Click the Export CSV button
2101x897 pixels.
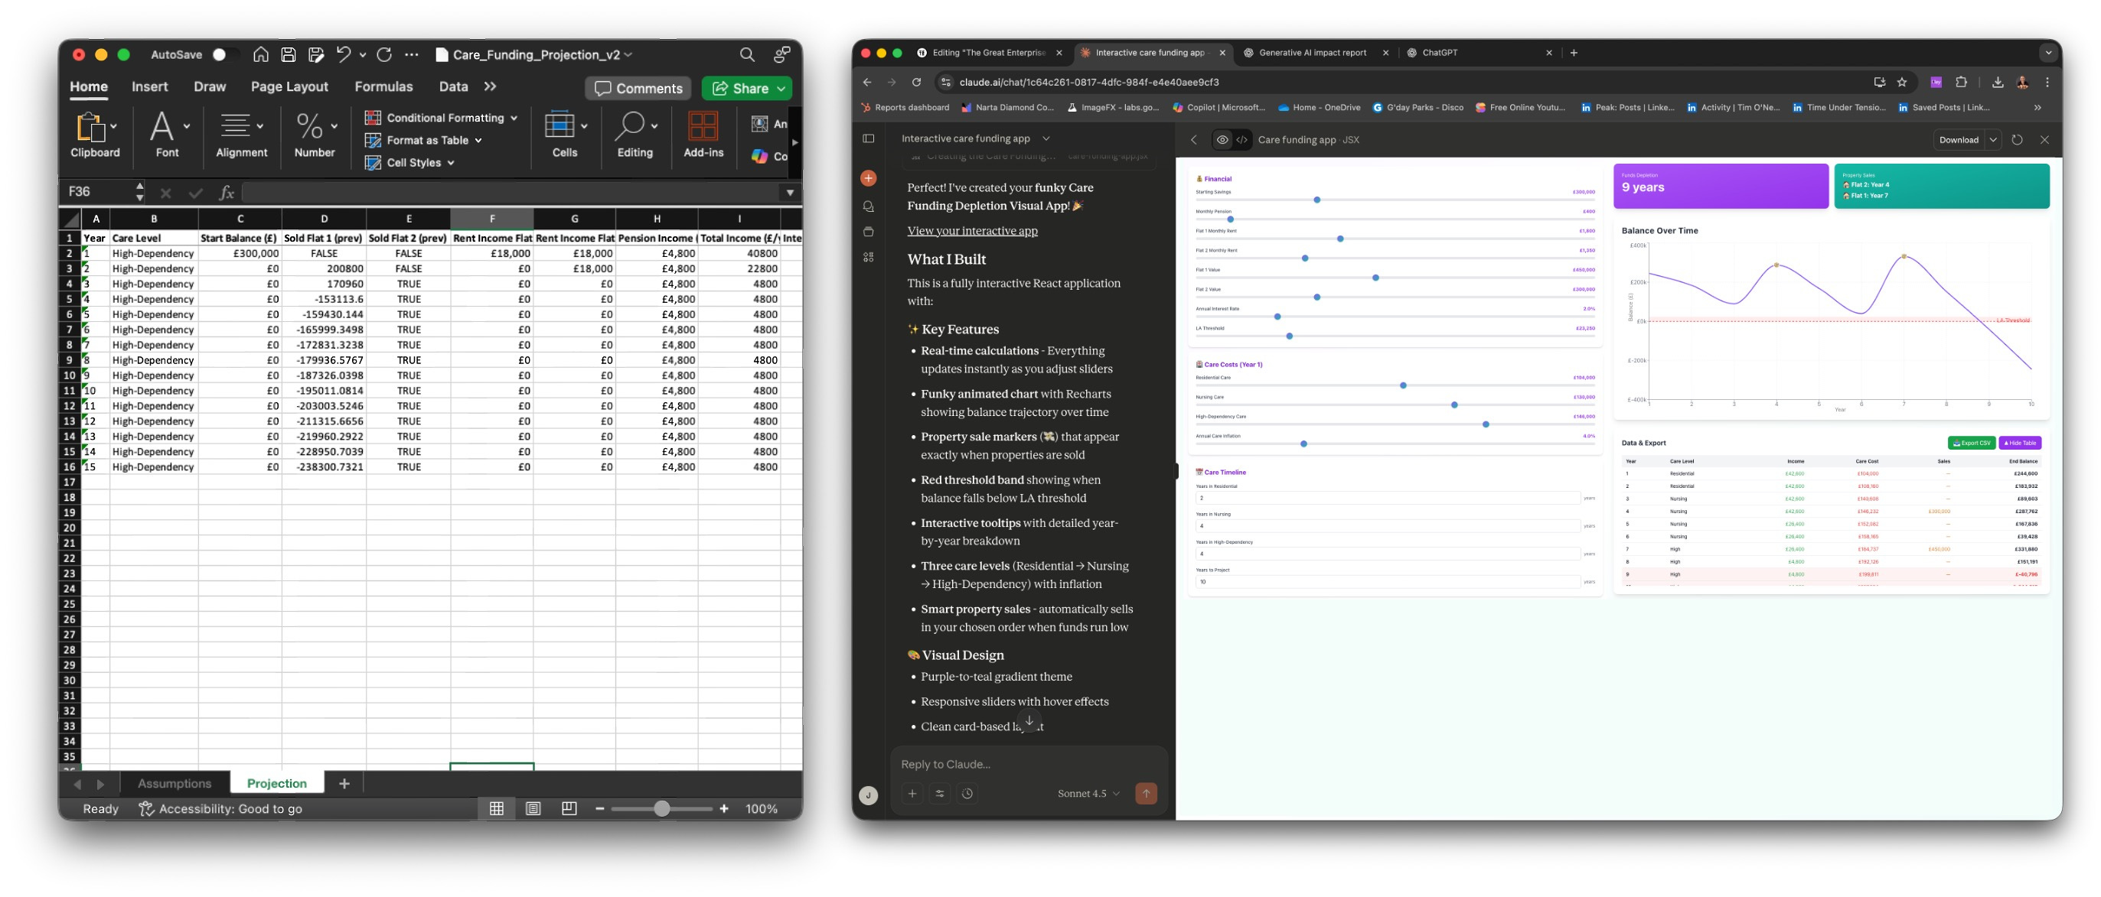click(x=1971, y=443)
